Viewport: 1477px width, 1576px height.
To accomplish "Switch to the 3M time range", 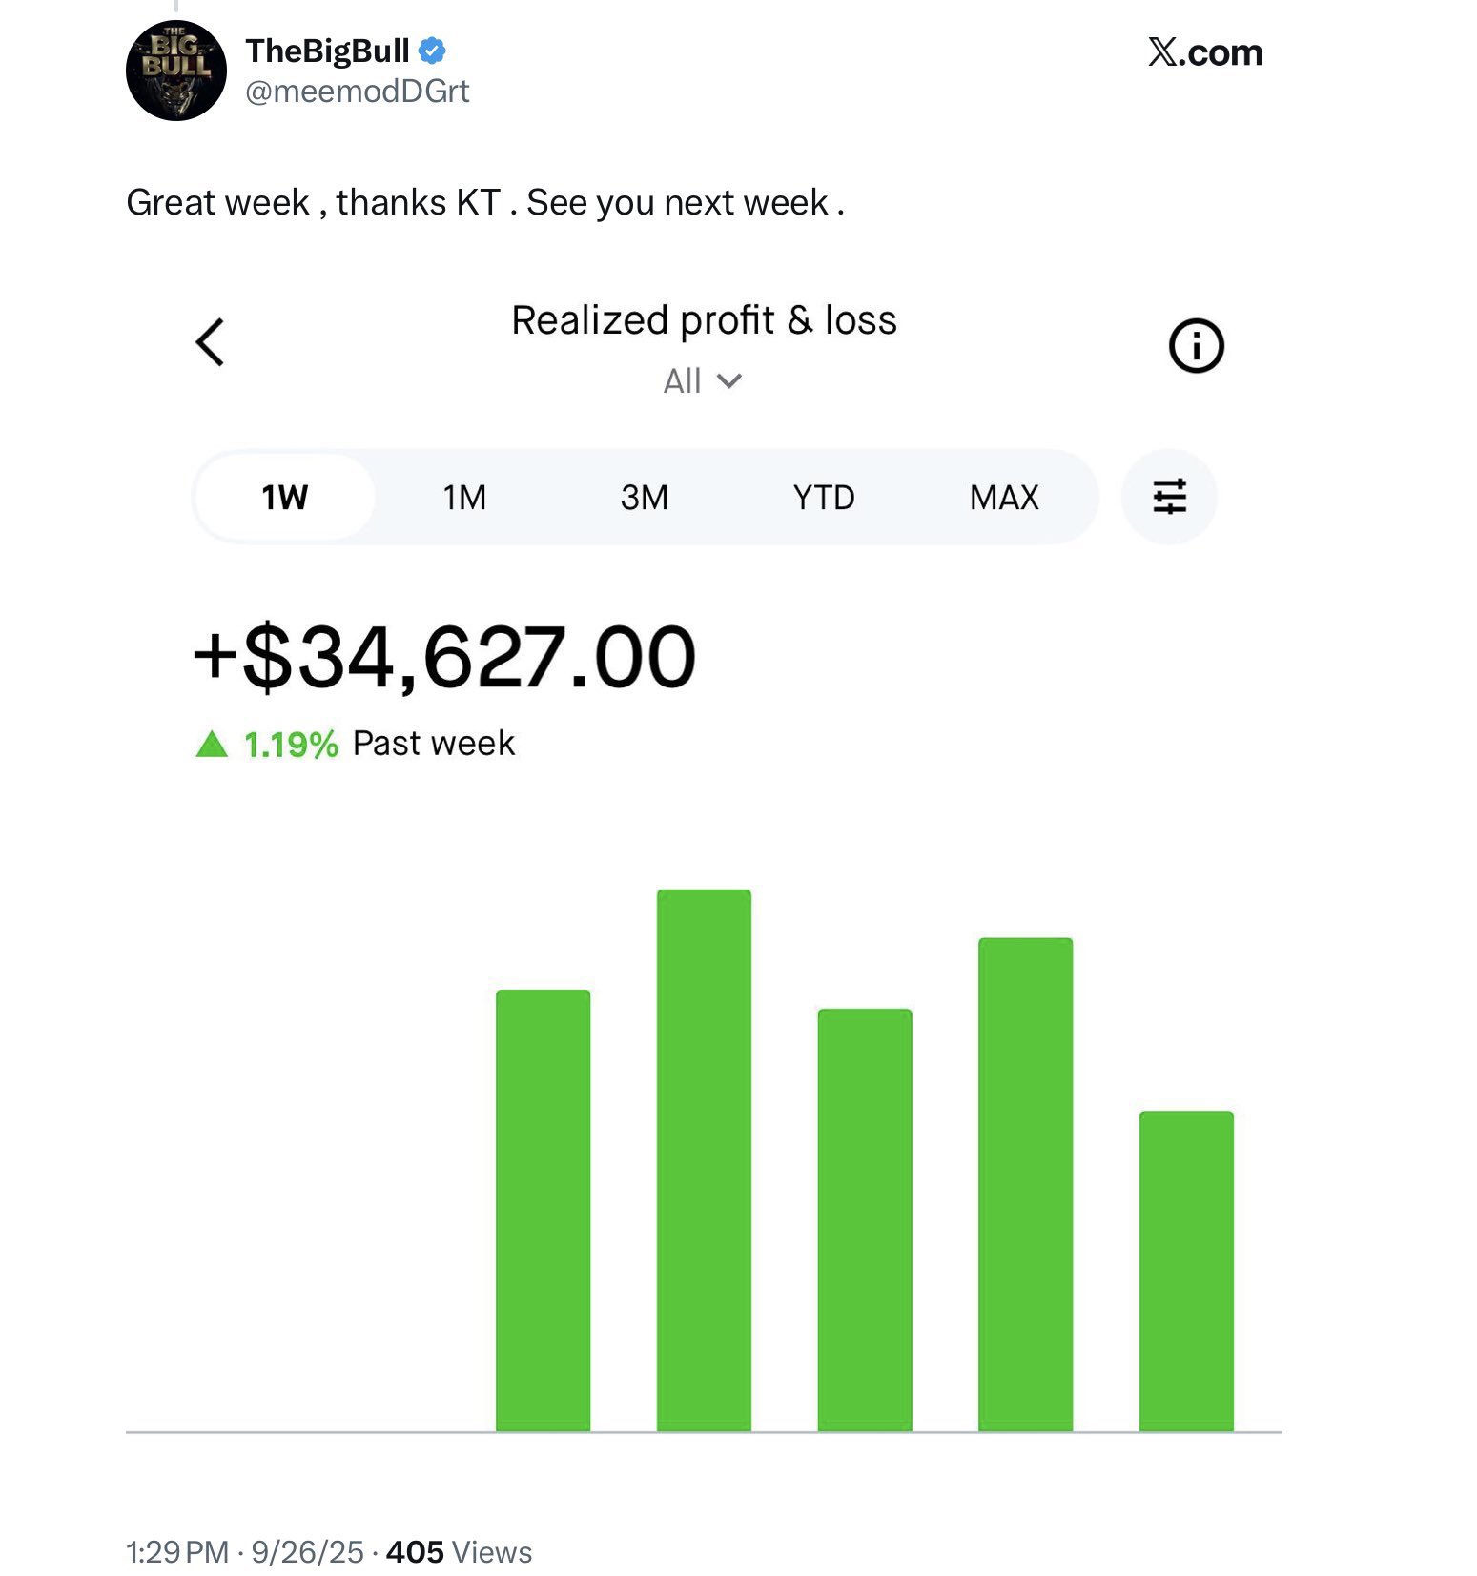I will (x=645, y=498).
